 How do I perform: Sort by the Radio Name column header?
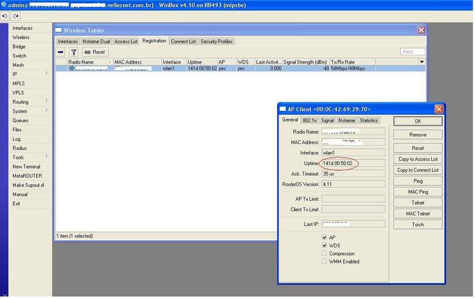(x=90, y=62)
